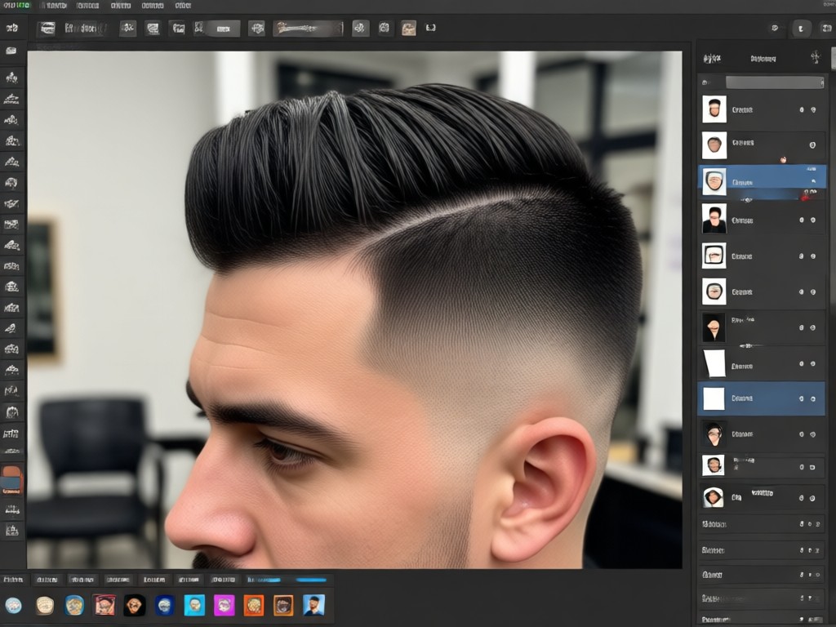Select layer with dark silhouette thumbnail
Screen dimensions: 836x627
coord(762,327)
